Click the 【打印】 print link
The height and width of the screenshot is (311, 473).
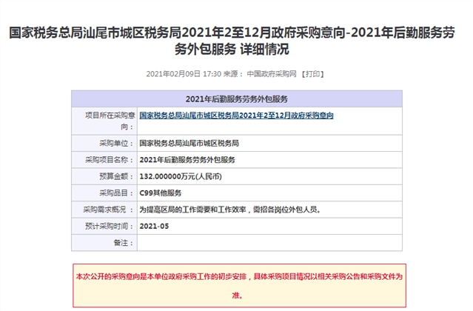point(312,74)
